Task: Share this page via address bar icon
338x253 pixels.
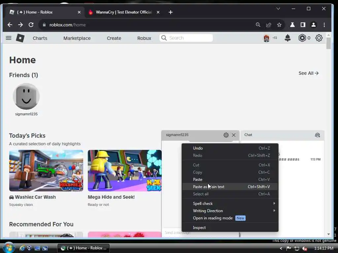Action: (269, 25)
